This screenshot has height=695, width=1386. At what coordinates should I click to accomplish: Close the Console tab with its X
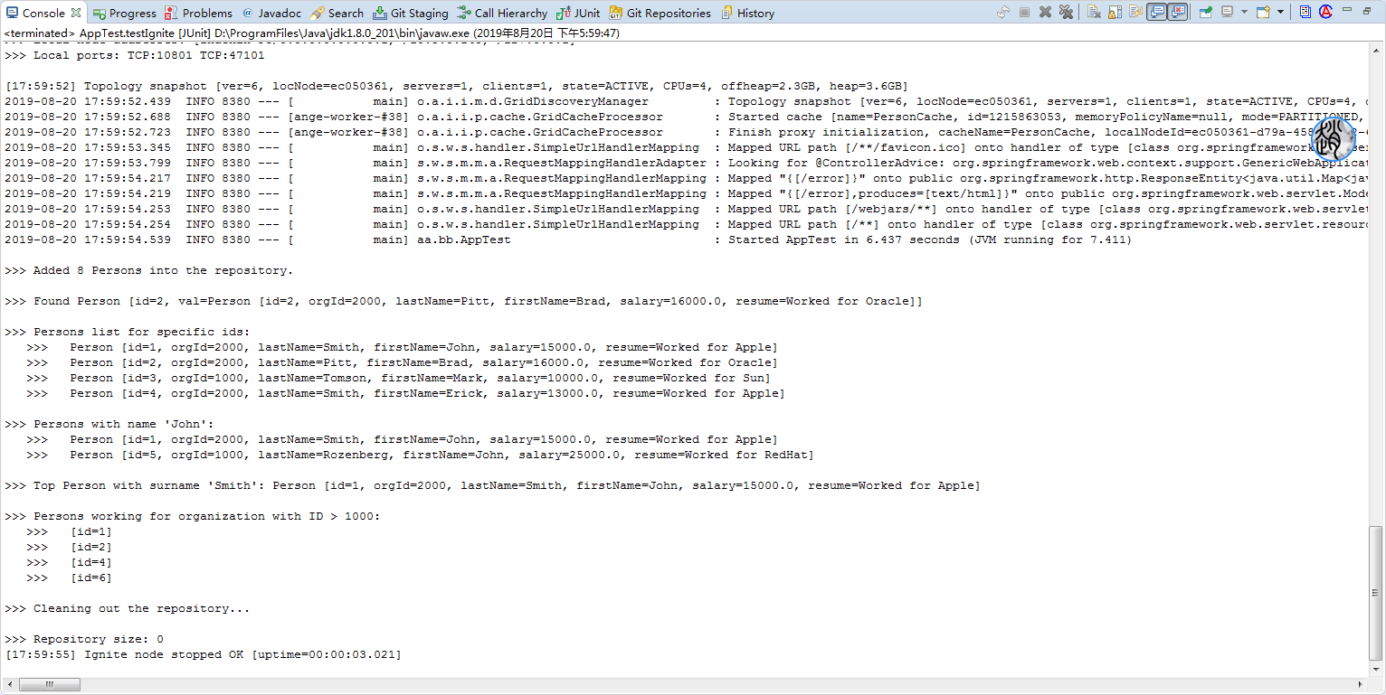[x=75, y=13]
